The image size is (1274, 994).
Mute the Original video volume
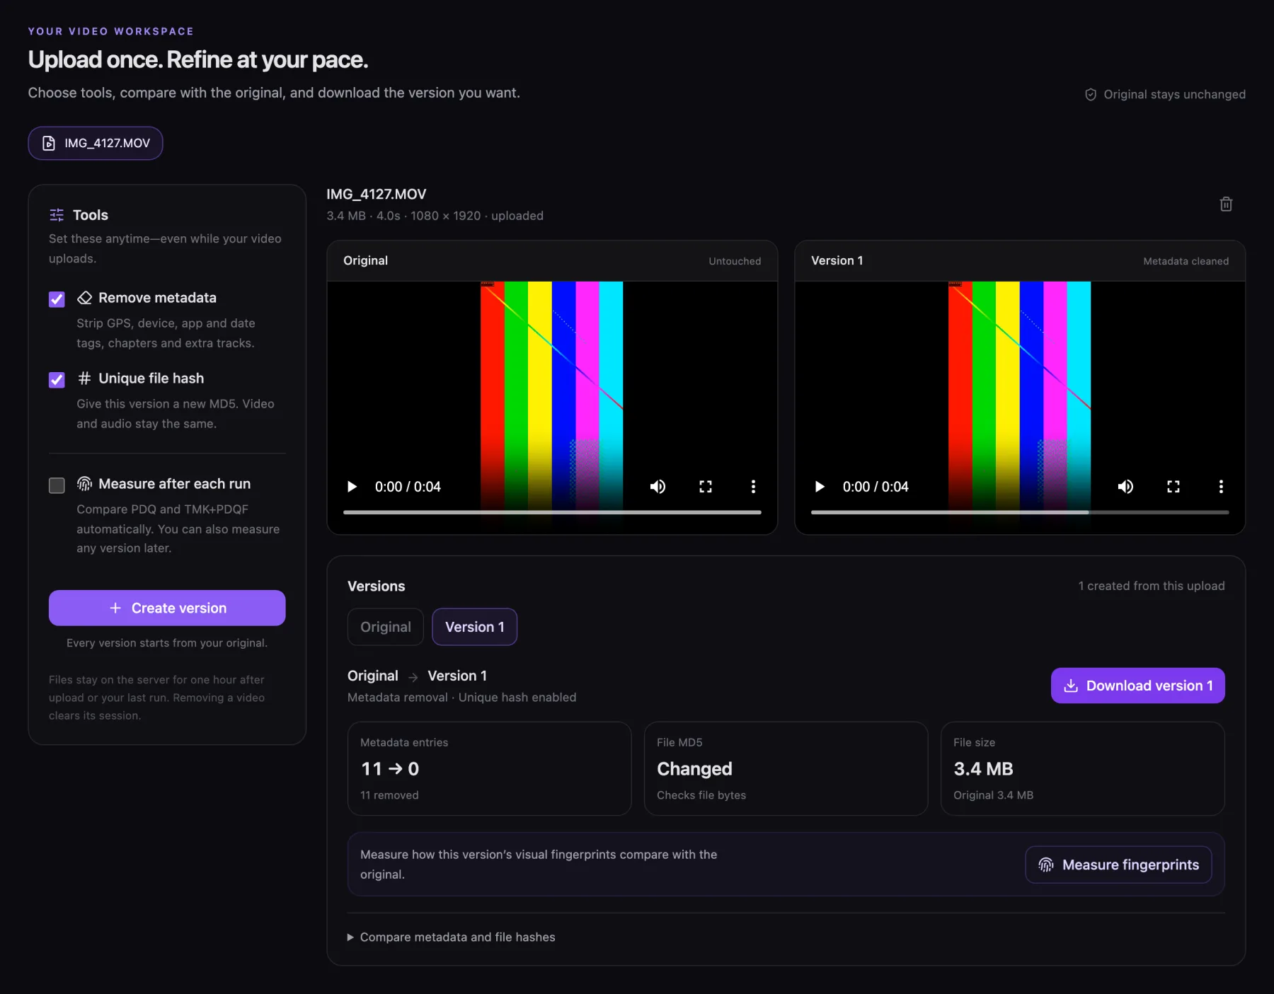658,487
